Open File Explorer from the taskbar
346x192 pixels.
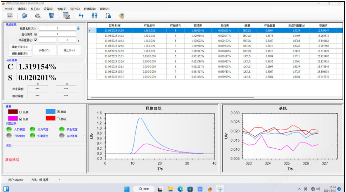click(x=170, y=189)
